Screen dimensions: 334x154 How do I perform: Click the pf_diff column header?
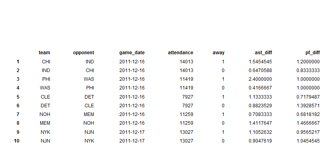[313, 53]
